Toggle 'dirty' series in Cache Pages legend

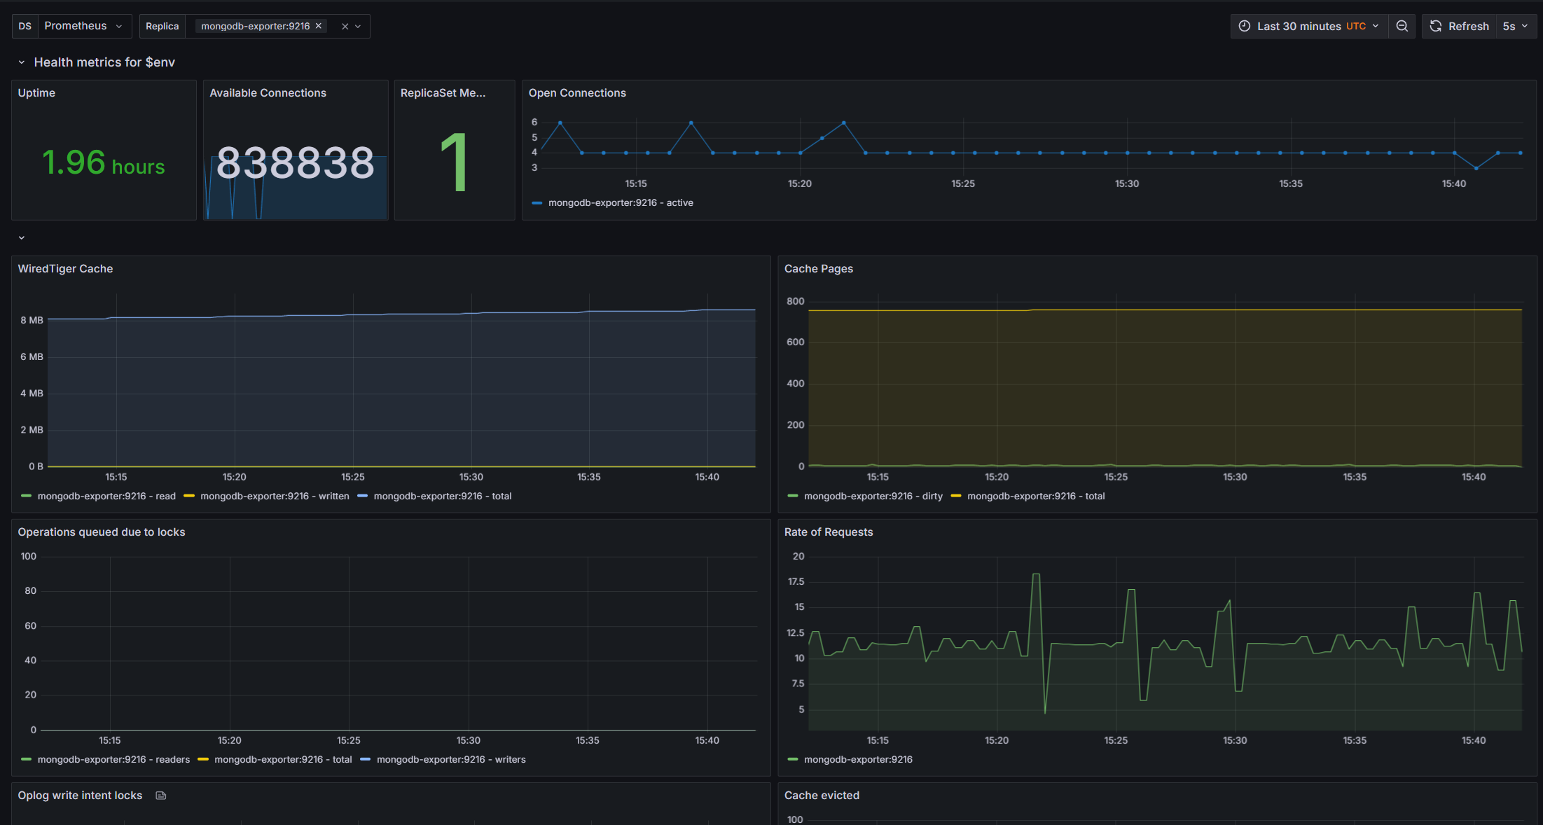point(873,496)
